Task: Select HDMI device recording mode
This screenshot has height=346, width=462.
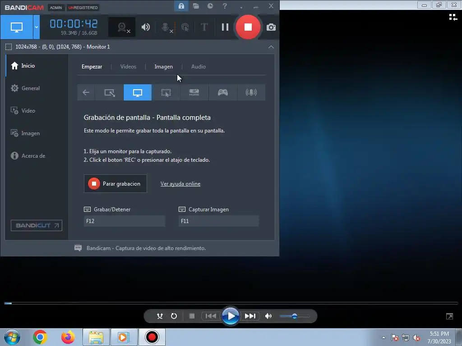Action: [x=194, y=92]
